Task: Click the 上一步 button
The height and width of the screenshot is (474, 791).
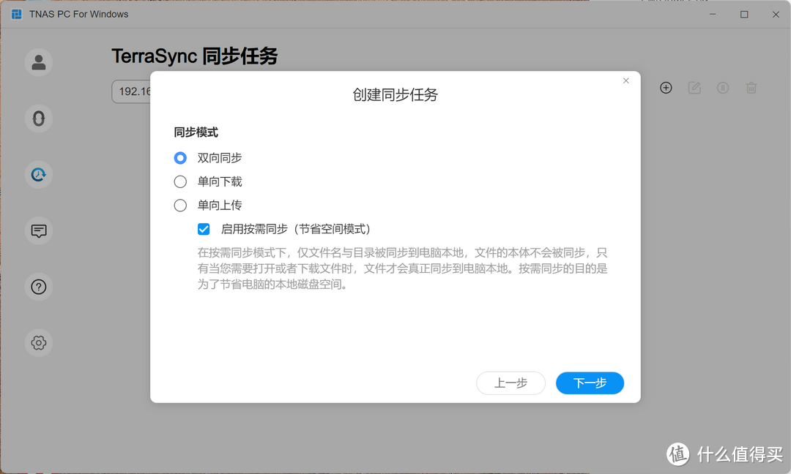Action: [x=510, y=383]
